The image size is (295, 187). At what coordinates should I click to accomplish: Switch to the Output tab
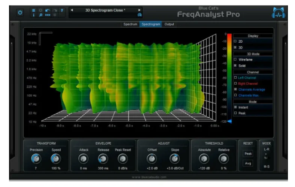point(169,24)
